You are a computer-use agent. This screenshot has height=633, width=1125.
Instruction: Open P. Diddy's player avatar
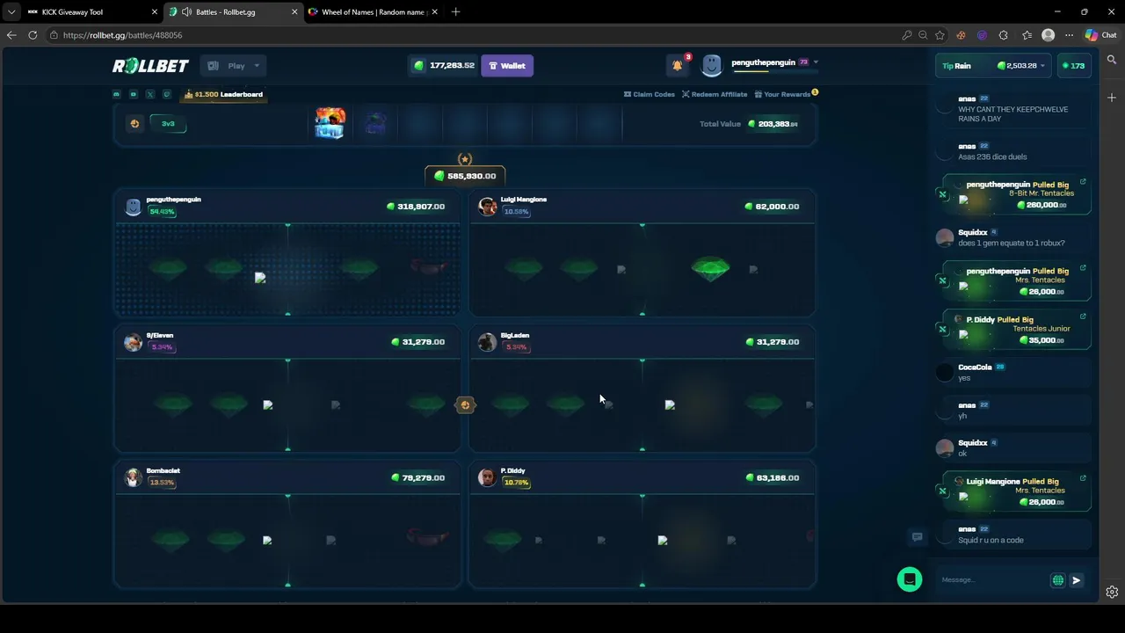pyautogui.click(x=487, y=477)
